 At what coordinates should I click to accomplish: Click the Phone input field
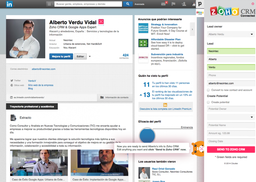click(x=231, y=75)
